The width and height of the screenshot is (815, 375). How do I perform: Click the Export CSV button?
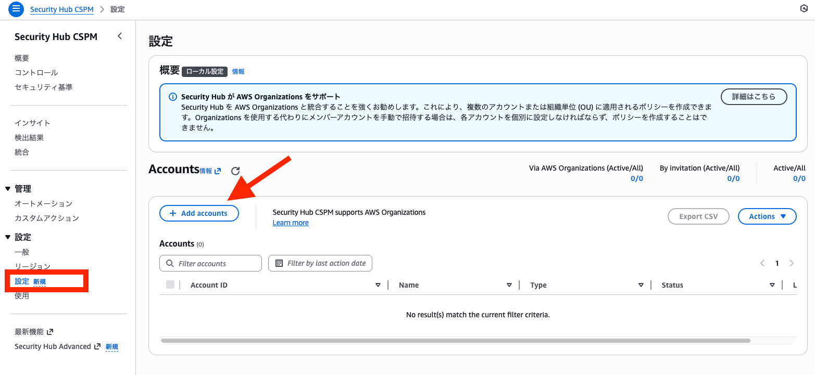coord(698,216)
